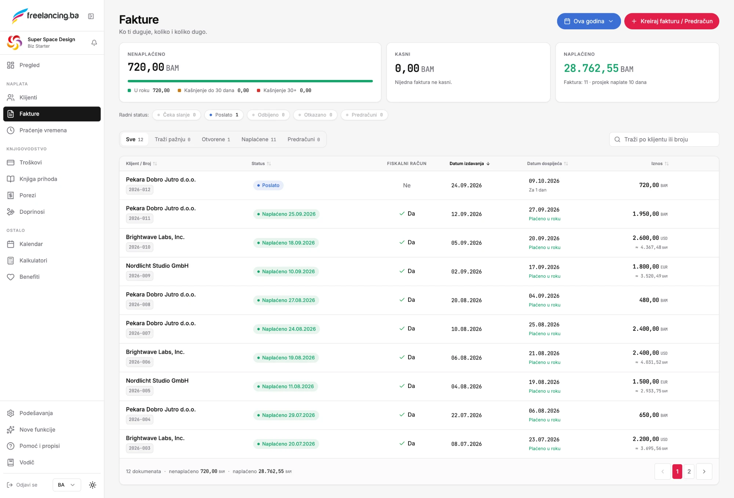Switch to Otvorene tab
The height and width of the screenshot is (498, 734).
pos(216,139)
